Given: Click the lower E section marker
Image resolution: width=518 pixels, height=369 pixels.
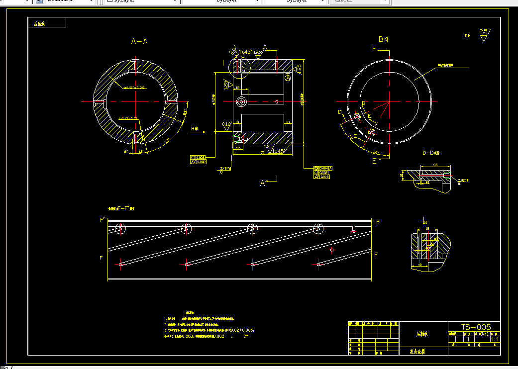Looking at the screenshot, I should [374, 161].
